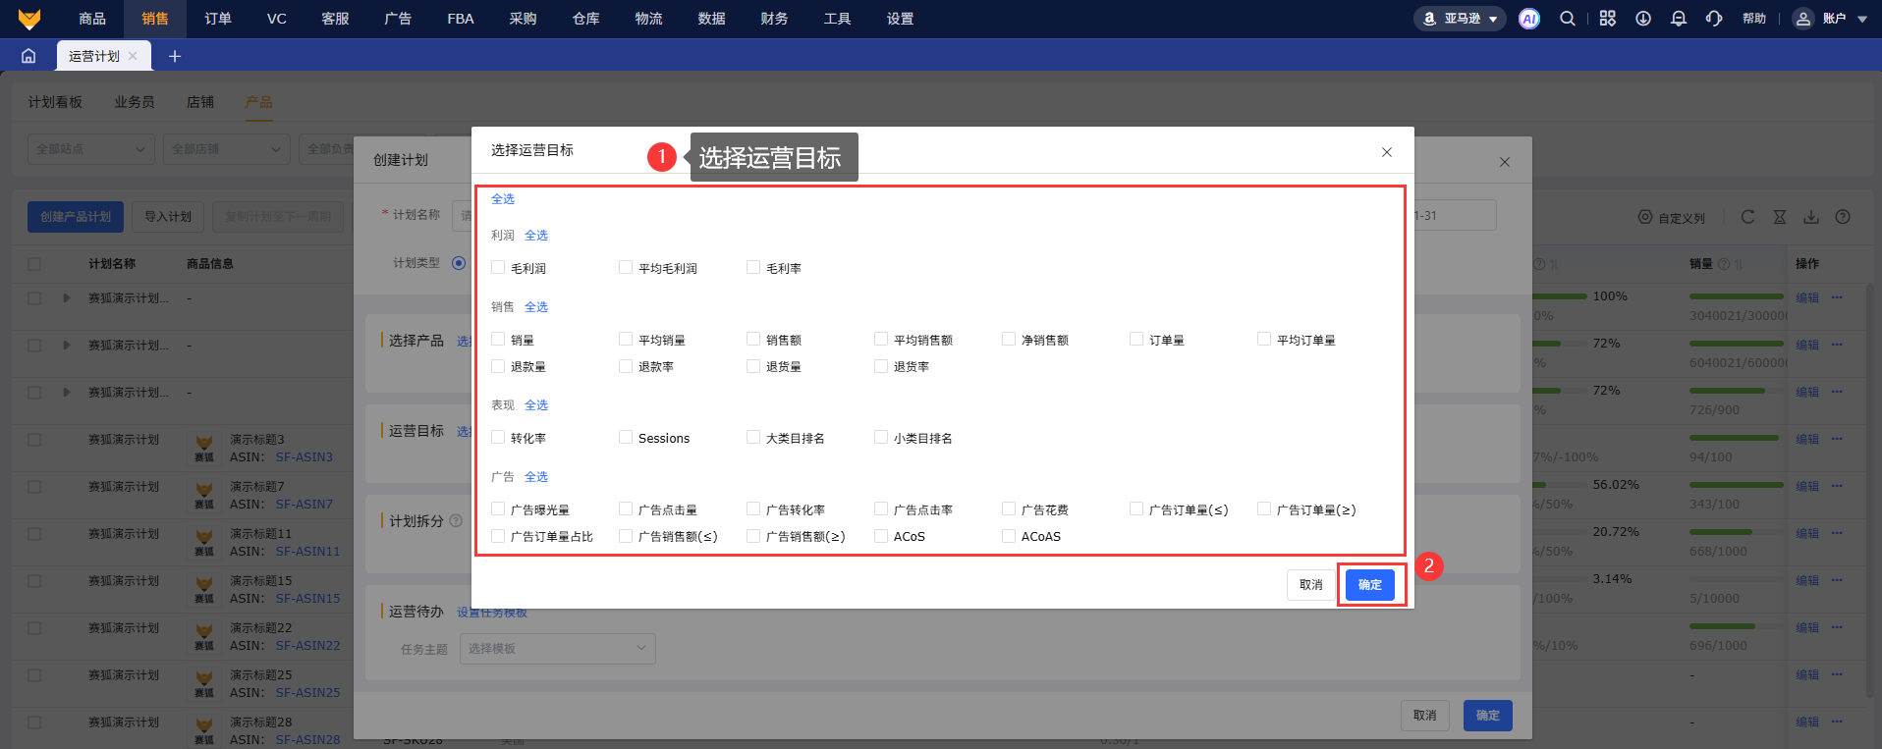
Task: Open the notifications bell icon
Action: (1679, 19)
